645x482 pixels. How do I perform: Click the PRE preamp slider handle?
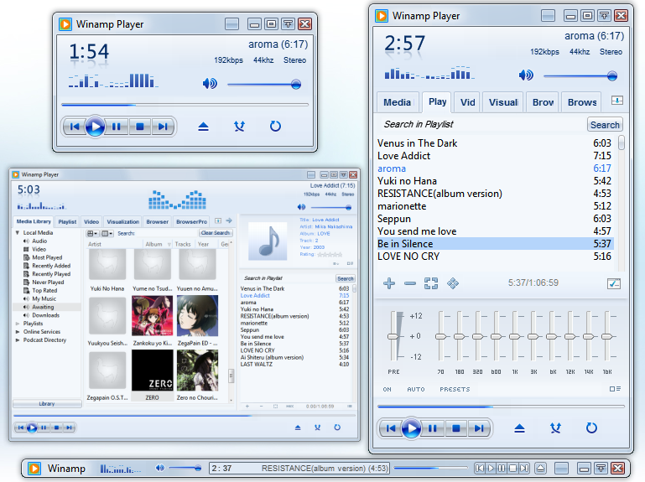393,336
